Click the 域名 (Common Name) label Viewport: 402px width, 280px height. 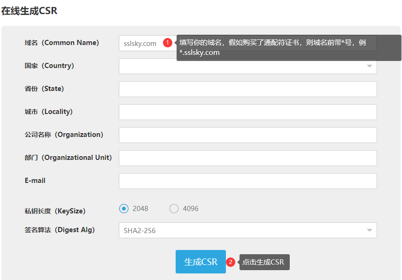click(x=62, y=43)
